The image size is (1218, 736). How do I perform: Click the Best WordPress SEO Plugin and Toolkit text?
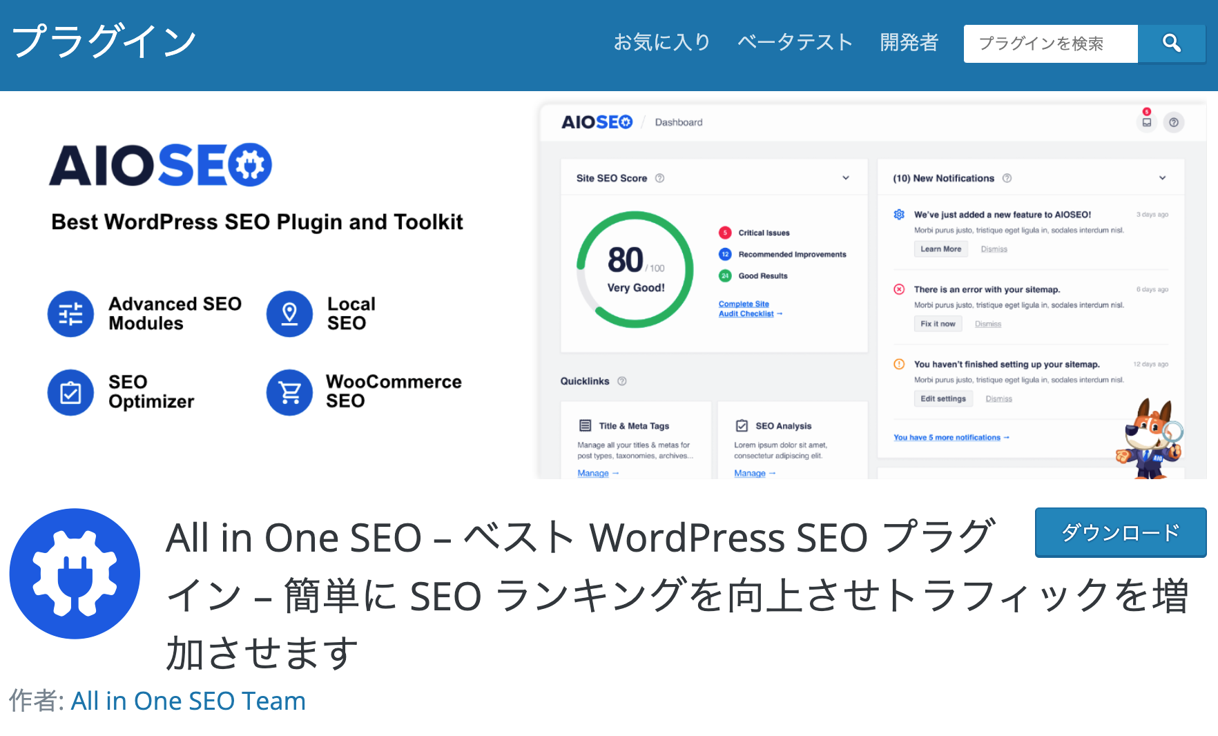[x=257, y=222]
